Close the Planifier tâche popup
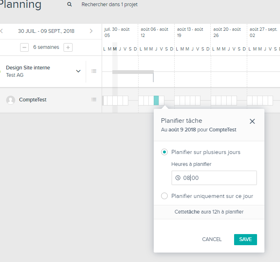Viewport: 280px width, 262px height. tap(252, 122)
